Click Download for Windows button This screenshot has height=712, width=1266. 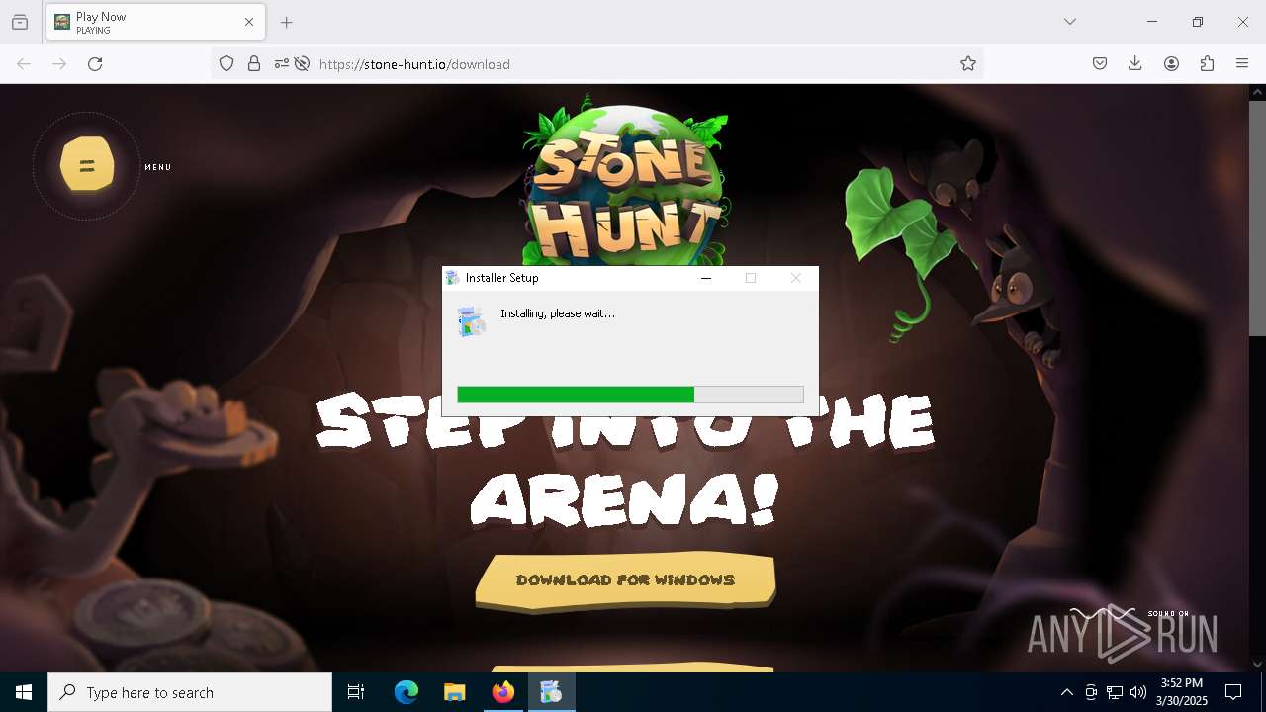point(625,579)
